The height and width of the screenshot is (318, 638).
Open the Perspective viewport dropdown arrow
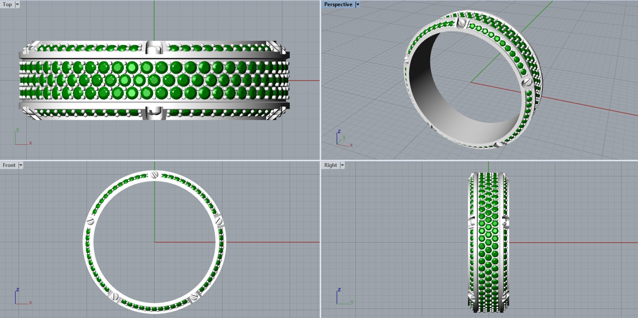click(x=358, y=4)
